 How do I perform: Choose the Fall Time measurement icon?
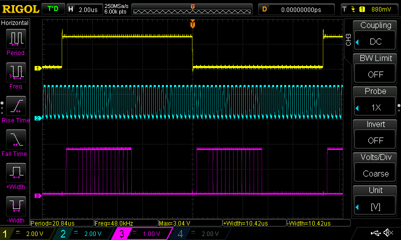[x=15, y=139]
